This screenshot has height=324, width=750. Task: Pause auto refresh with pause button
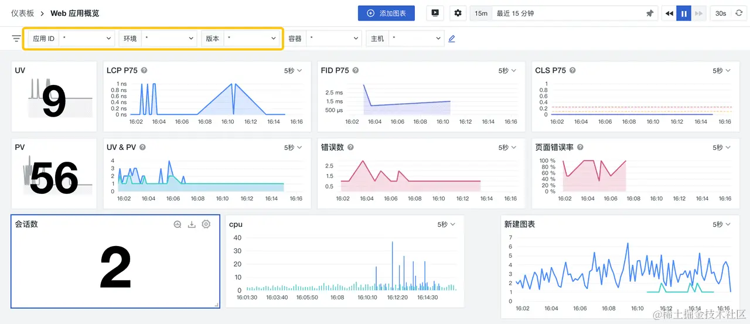pos(683,13)
